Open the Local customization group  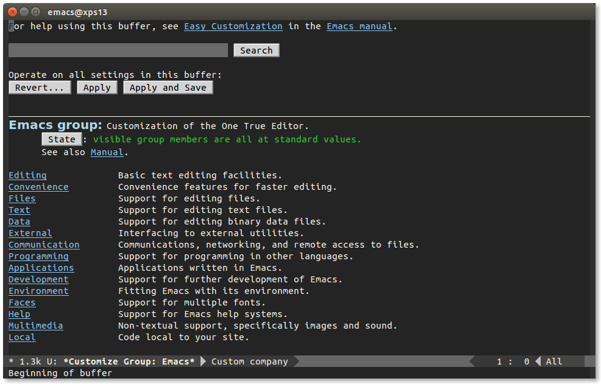tap(22, 337)
